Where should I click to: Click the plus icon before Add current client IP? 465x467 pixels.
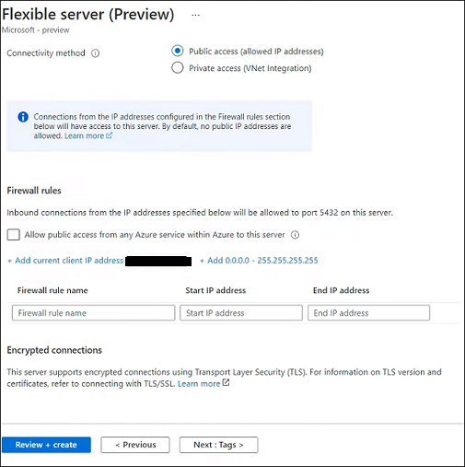(10, 261)
